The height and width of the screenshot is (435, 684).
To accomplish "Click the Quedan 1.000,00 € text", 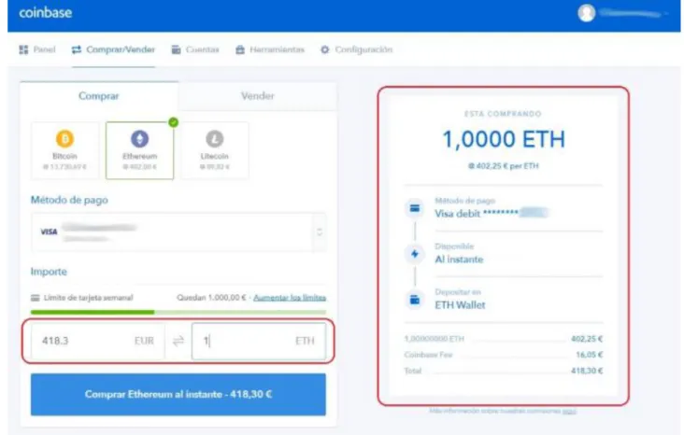I will 211,298.
